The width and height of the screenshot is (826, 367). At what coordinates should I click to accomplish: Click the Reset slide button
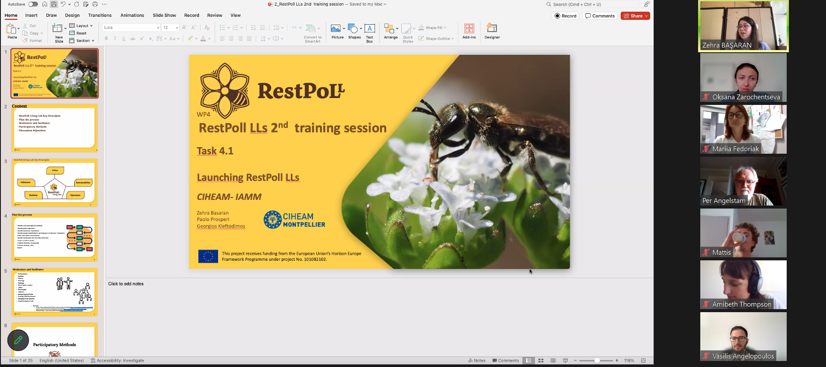(x=78, y=33)
